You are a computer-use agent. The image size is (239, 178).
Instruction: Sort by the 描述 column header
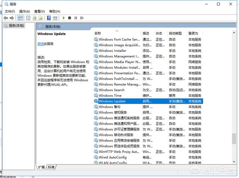(148, 33)
